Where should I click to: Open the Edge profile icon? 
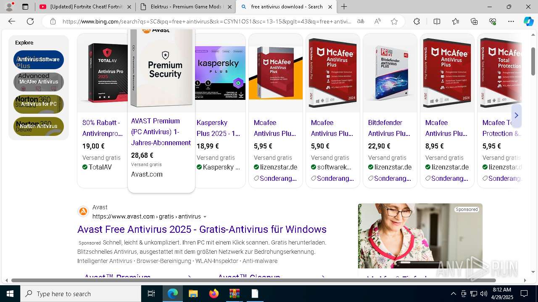[9, 6]
